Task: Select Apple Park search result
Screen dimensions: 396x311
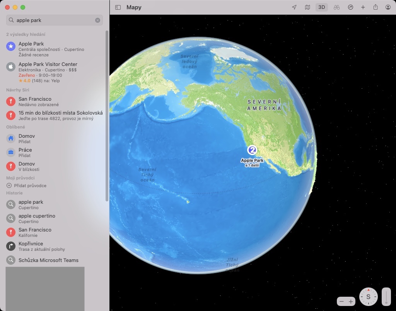Action: [54, 49]
